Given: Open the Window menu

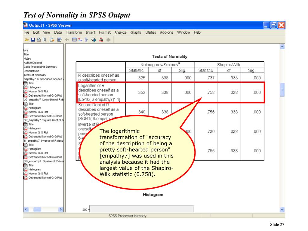Looking at the screenshot, I should (x=183, y=32).
